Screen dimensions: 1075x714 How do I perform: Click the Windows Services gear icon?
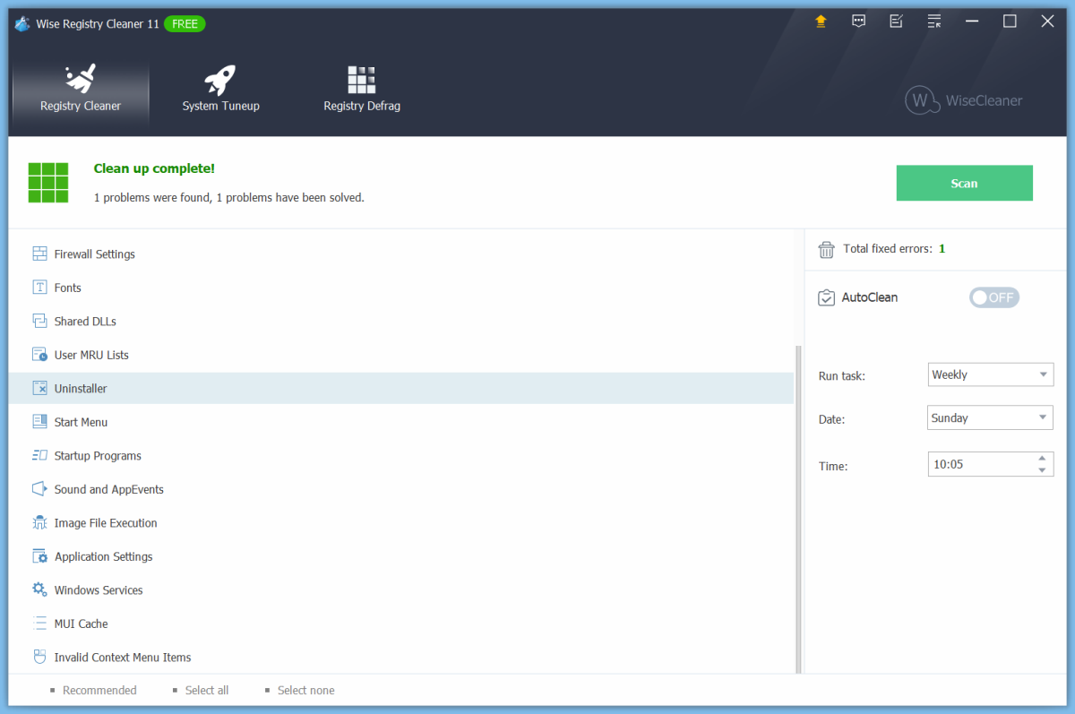[39, 589]
